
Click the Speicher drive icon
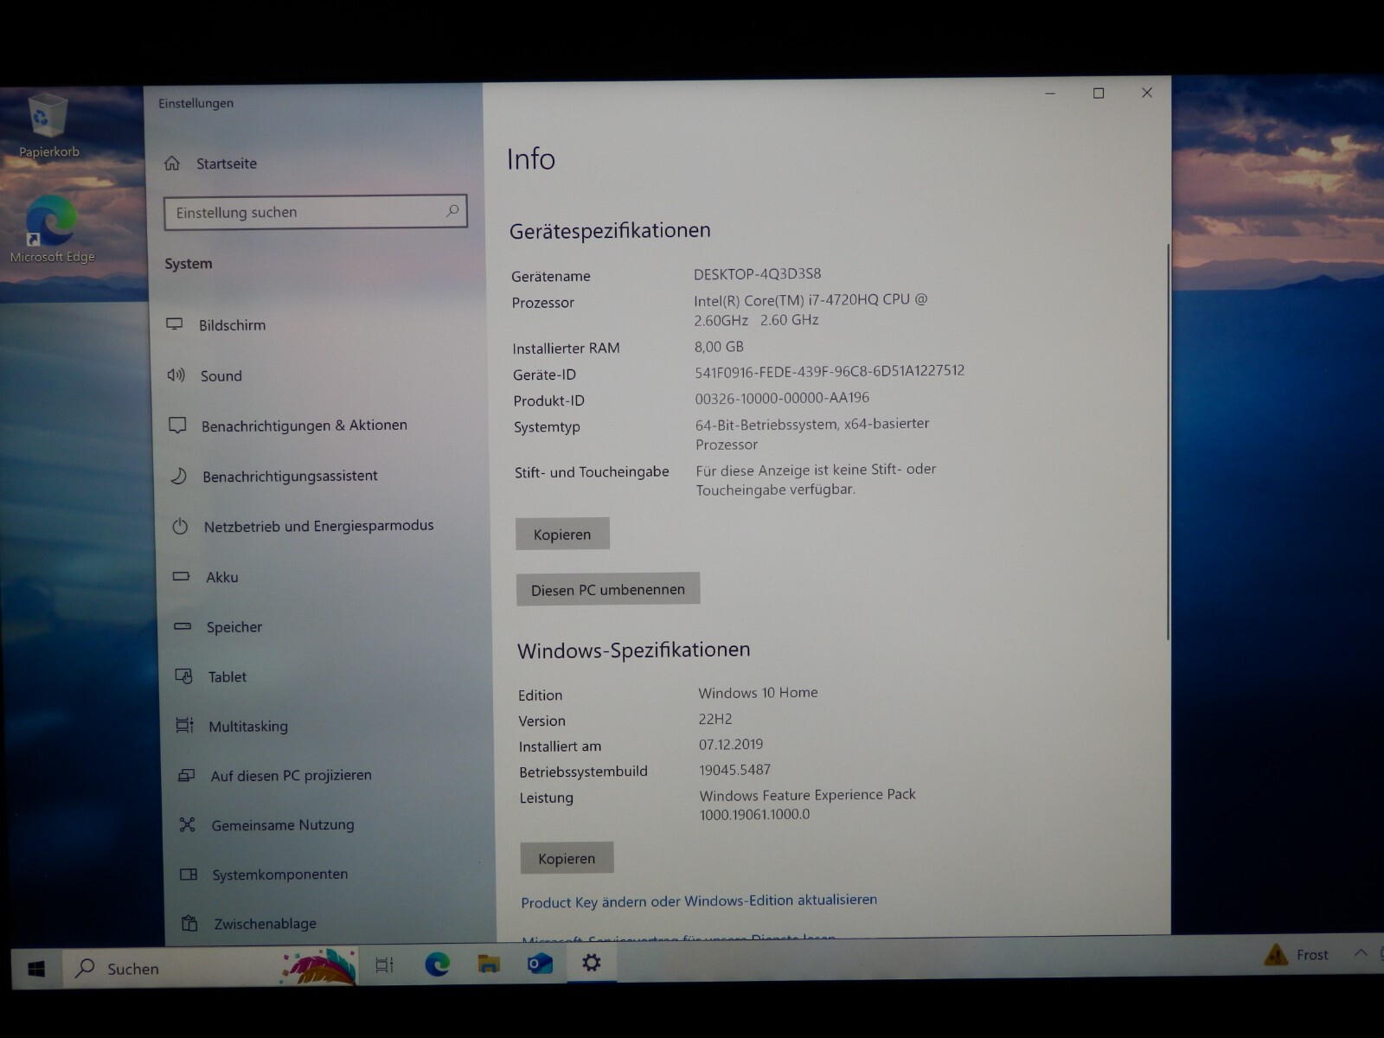tap(182, 626)
